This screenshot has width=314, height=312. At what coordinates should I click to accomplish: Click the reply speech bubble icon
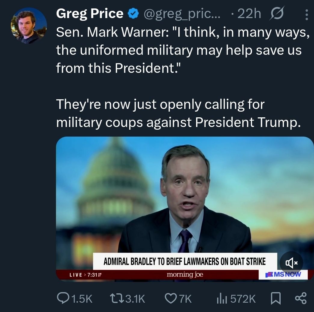(x=63, y=298)
